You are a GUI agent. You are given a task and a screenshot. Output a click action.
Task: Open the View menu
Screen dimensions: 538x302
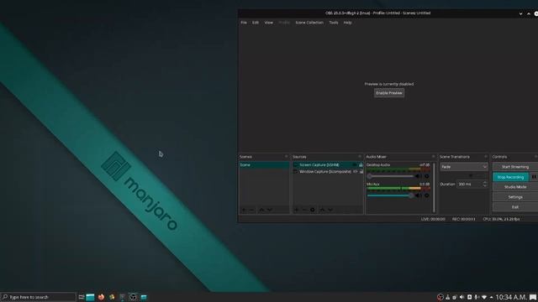(269, 23)
